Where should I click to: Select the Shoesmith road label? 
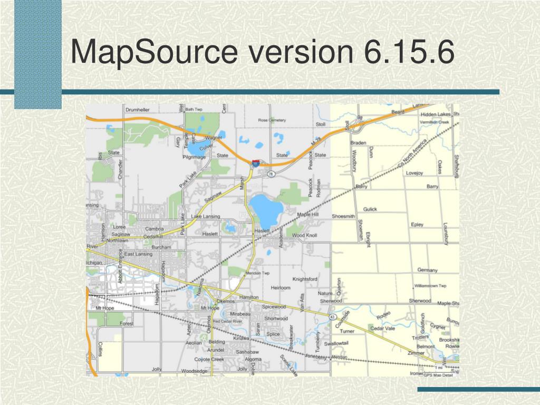pyautogui.click(x=343, y=216)
